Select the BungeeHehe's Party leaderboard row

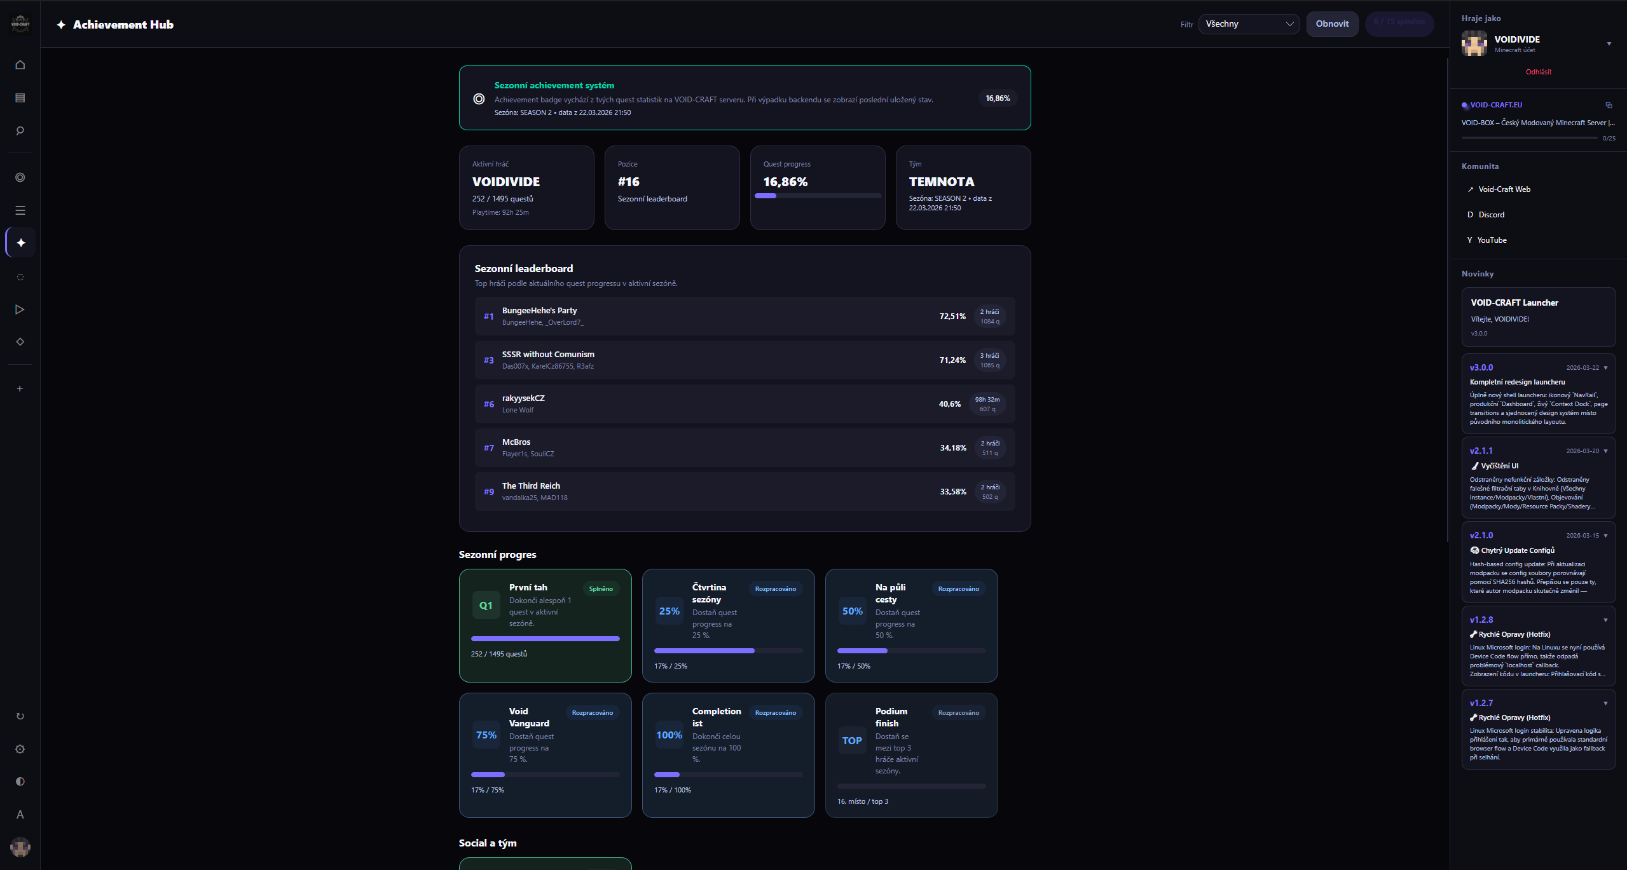[x=744, y=316]
